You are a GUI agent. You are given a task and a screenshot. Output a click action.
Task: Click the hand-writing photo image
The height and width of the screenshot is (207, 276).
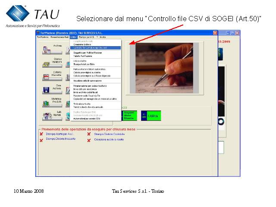pos(164,68)
